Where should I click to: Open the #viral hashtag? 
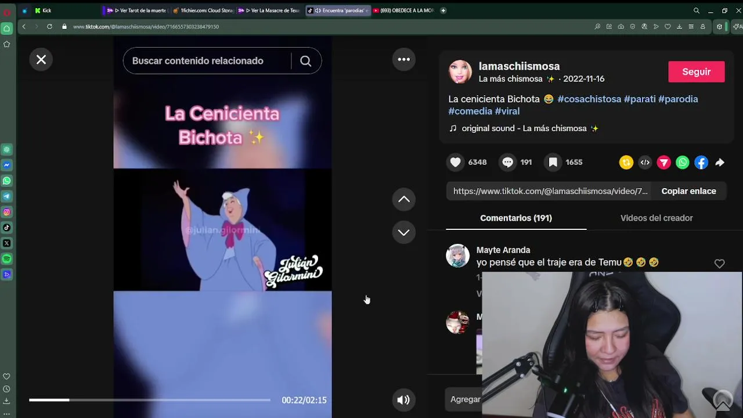pos(507,111)
